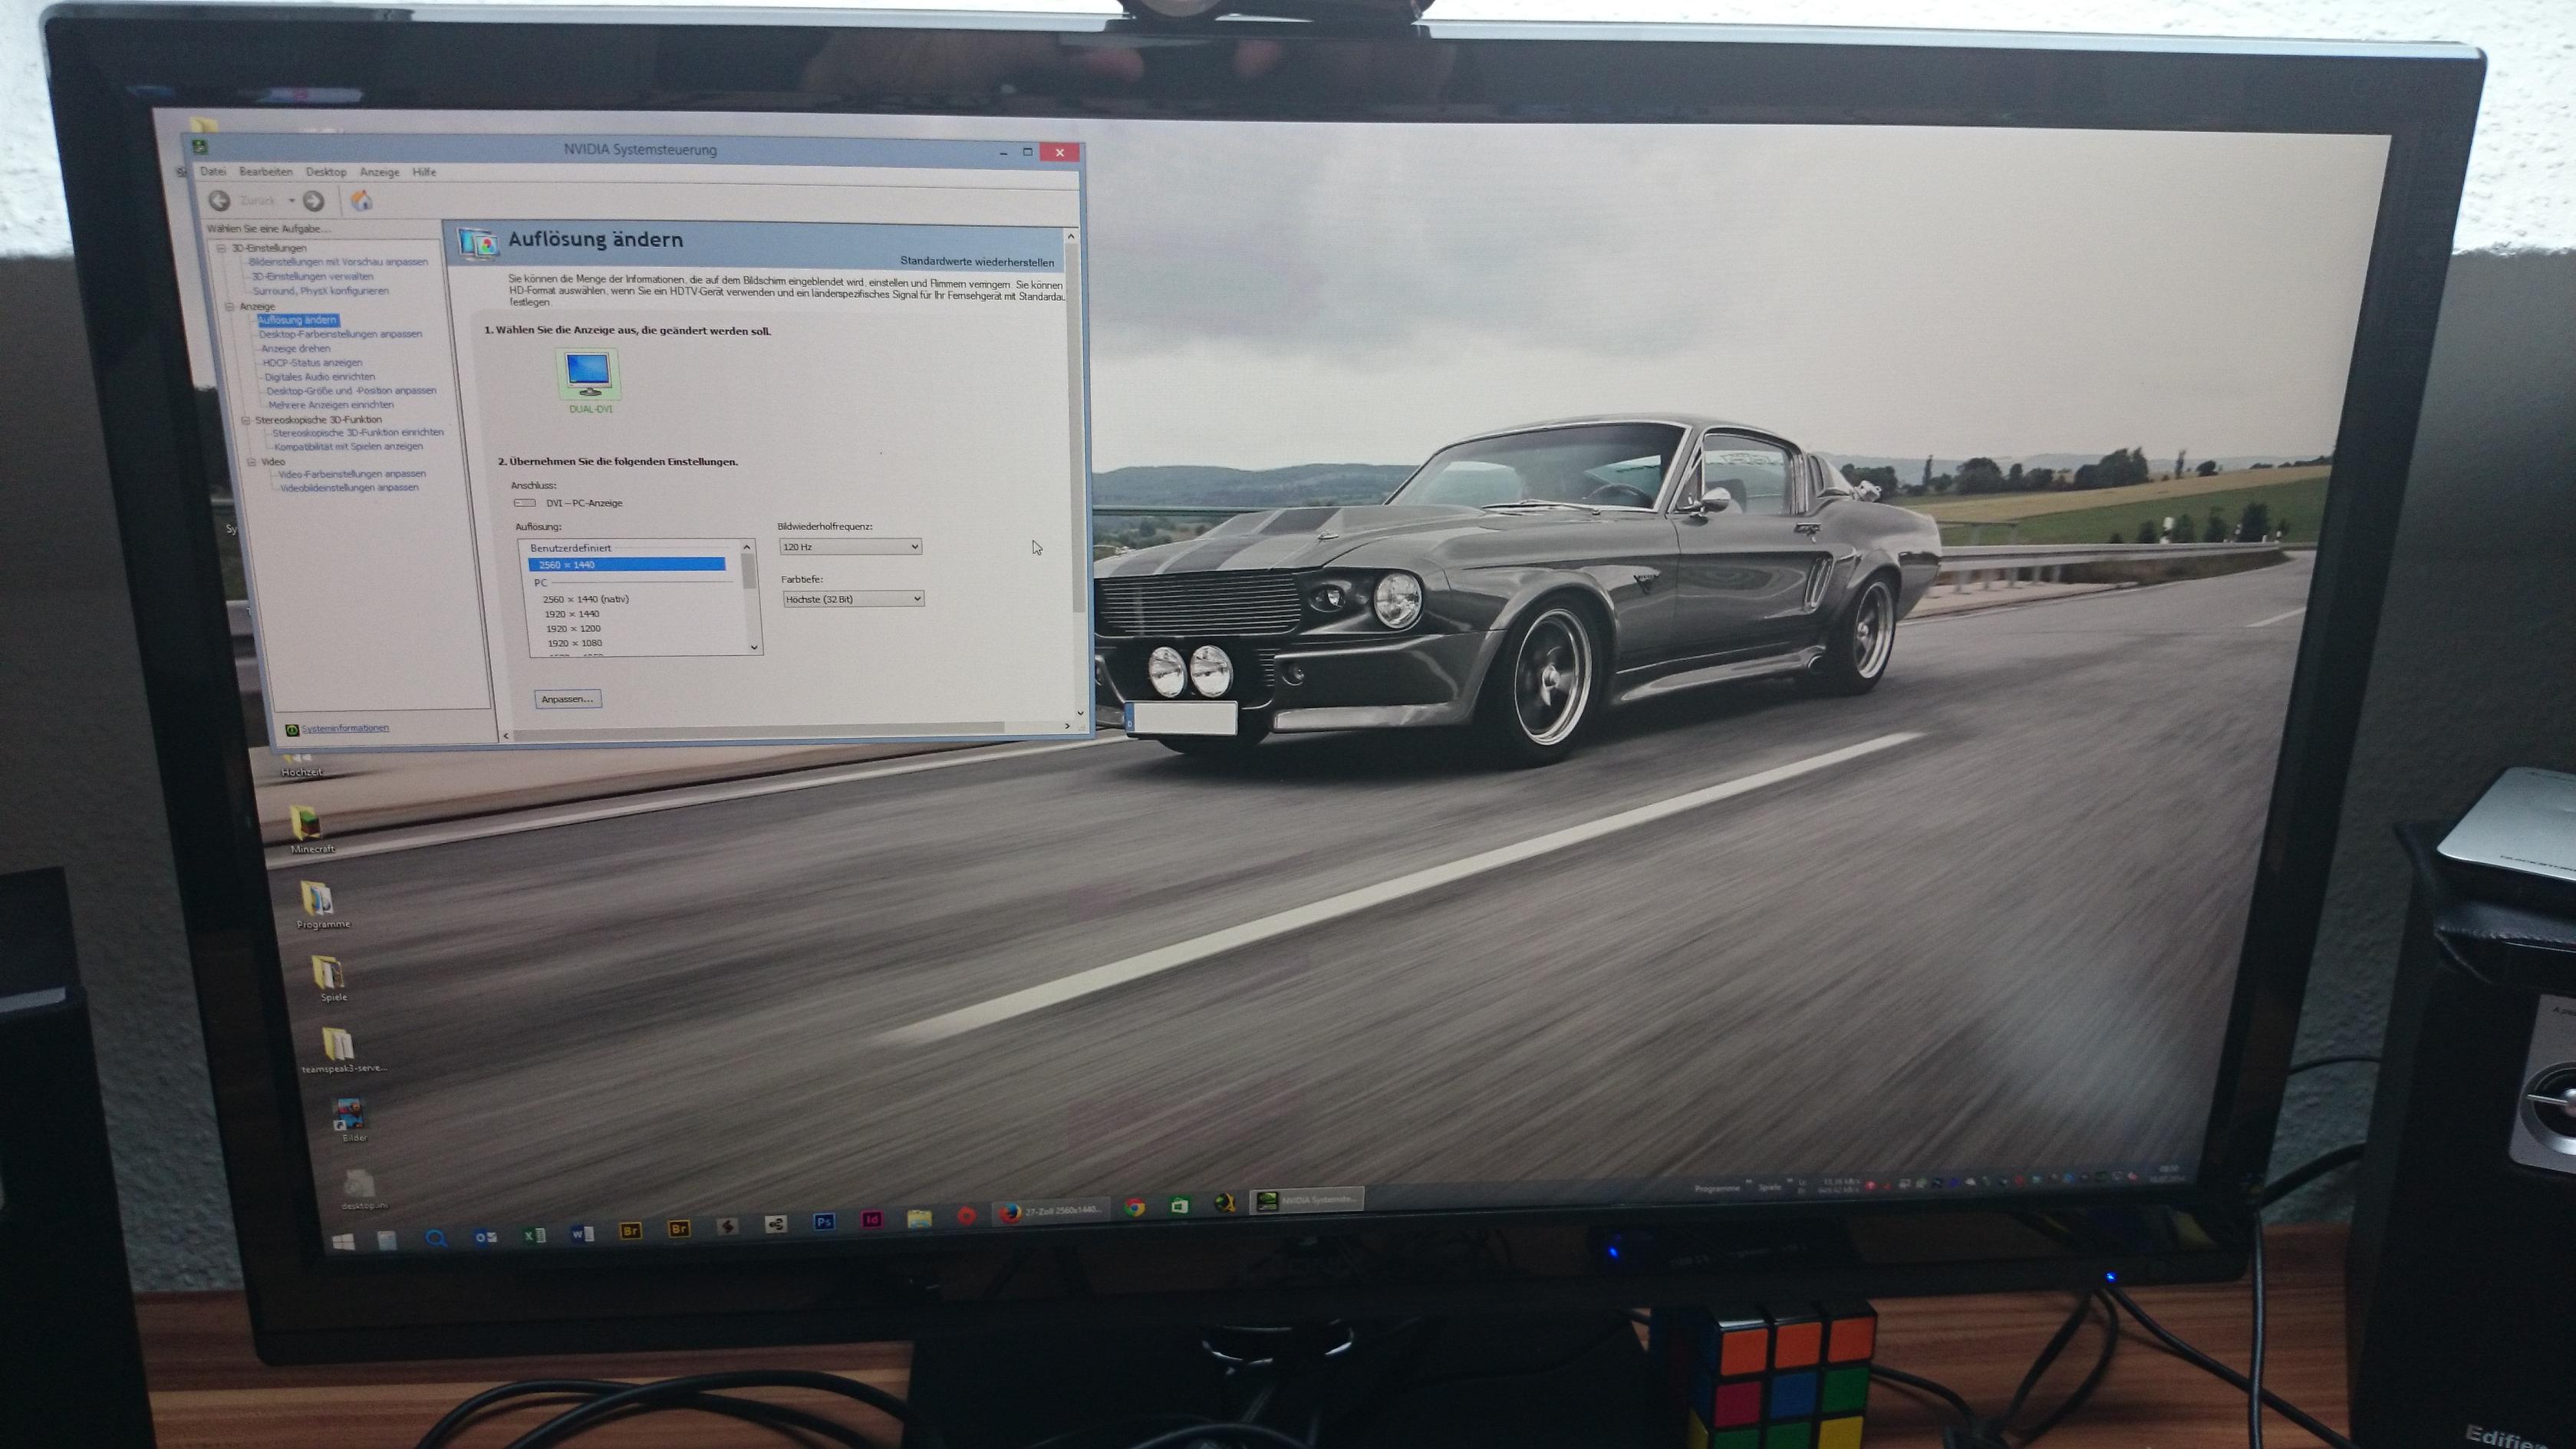Select the DUAL-DVI monitor icon

[x=588, y=373]
